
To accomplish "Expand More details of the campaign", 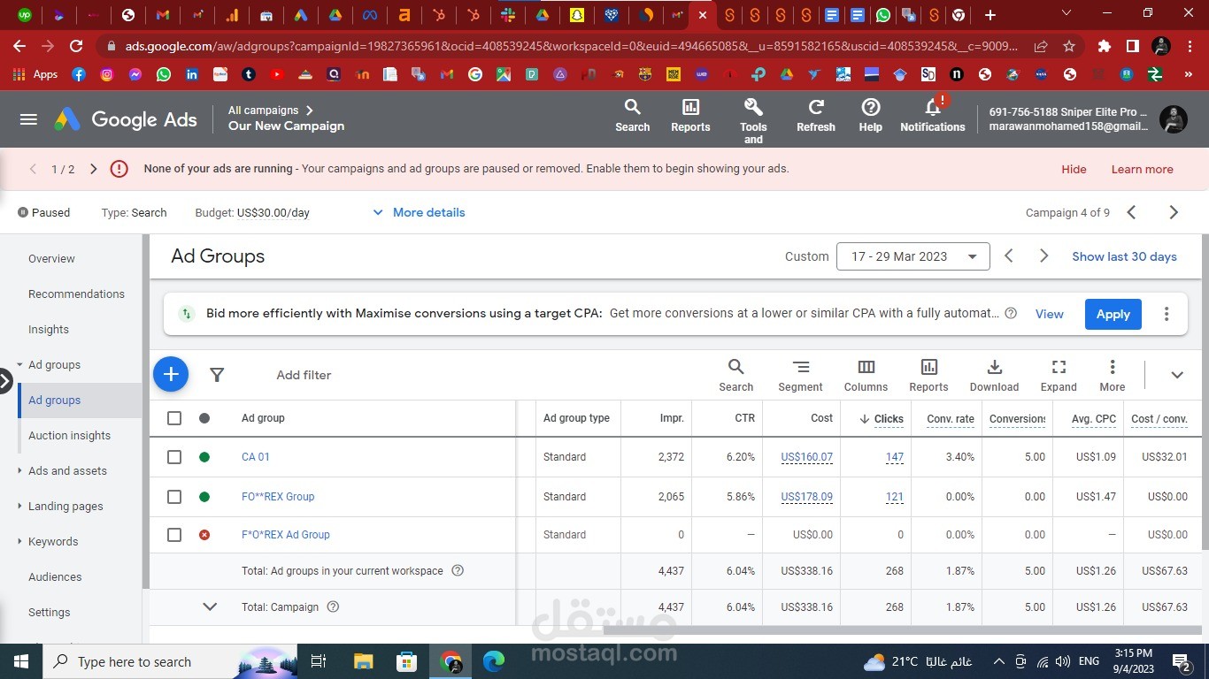I will (x=419, y=212).
